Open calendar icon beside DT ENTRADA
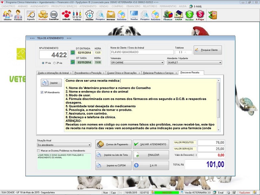Image resolution: width=260 pixels, height=195 pixels. 73,53
